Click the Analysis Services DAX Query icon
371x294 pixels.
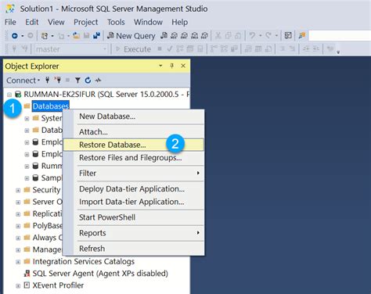204,35
